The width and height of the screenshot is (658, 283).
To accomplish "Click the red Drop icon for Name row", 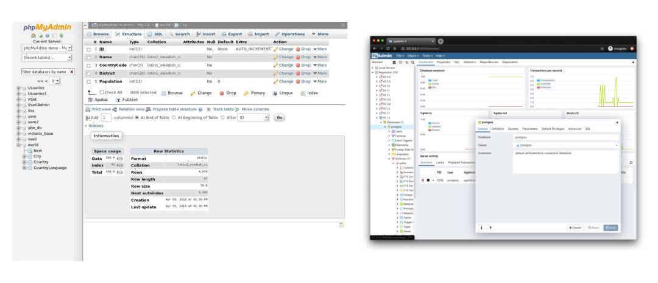I will 298,57.
